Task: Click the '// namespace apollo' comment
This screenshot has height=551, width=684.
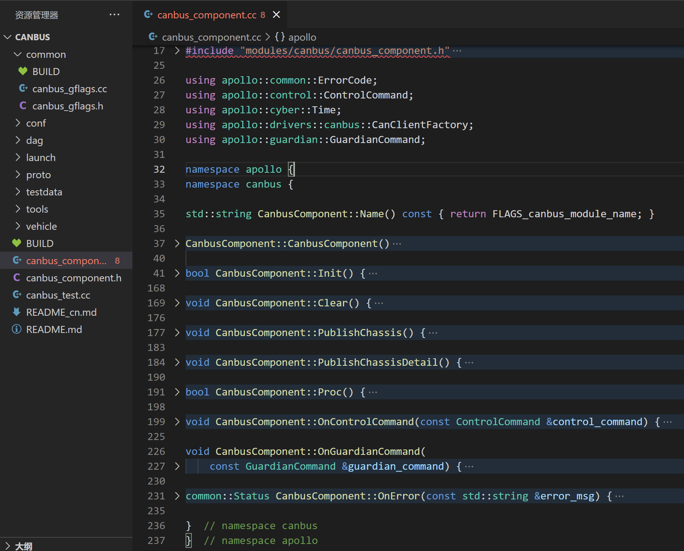Action: click(261, 540)
